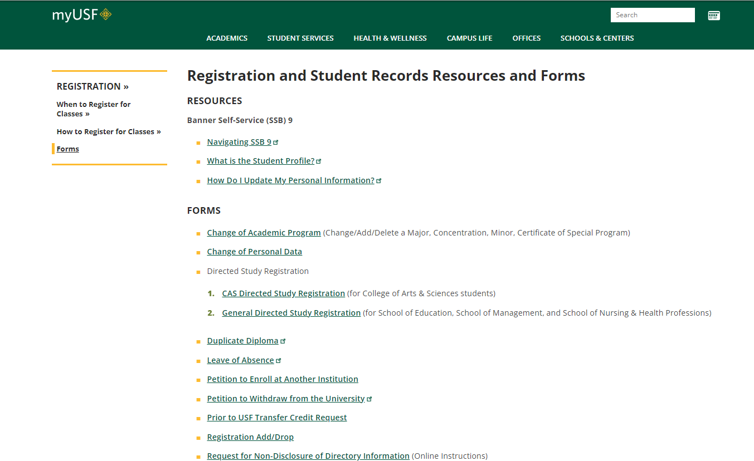The height and width of the screenshot is (461, 754).
Task: Open the Academics menu
Action: 227,38
